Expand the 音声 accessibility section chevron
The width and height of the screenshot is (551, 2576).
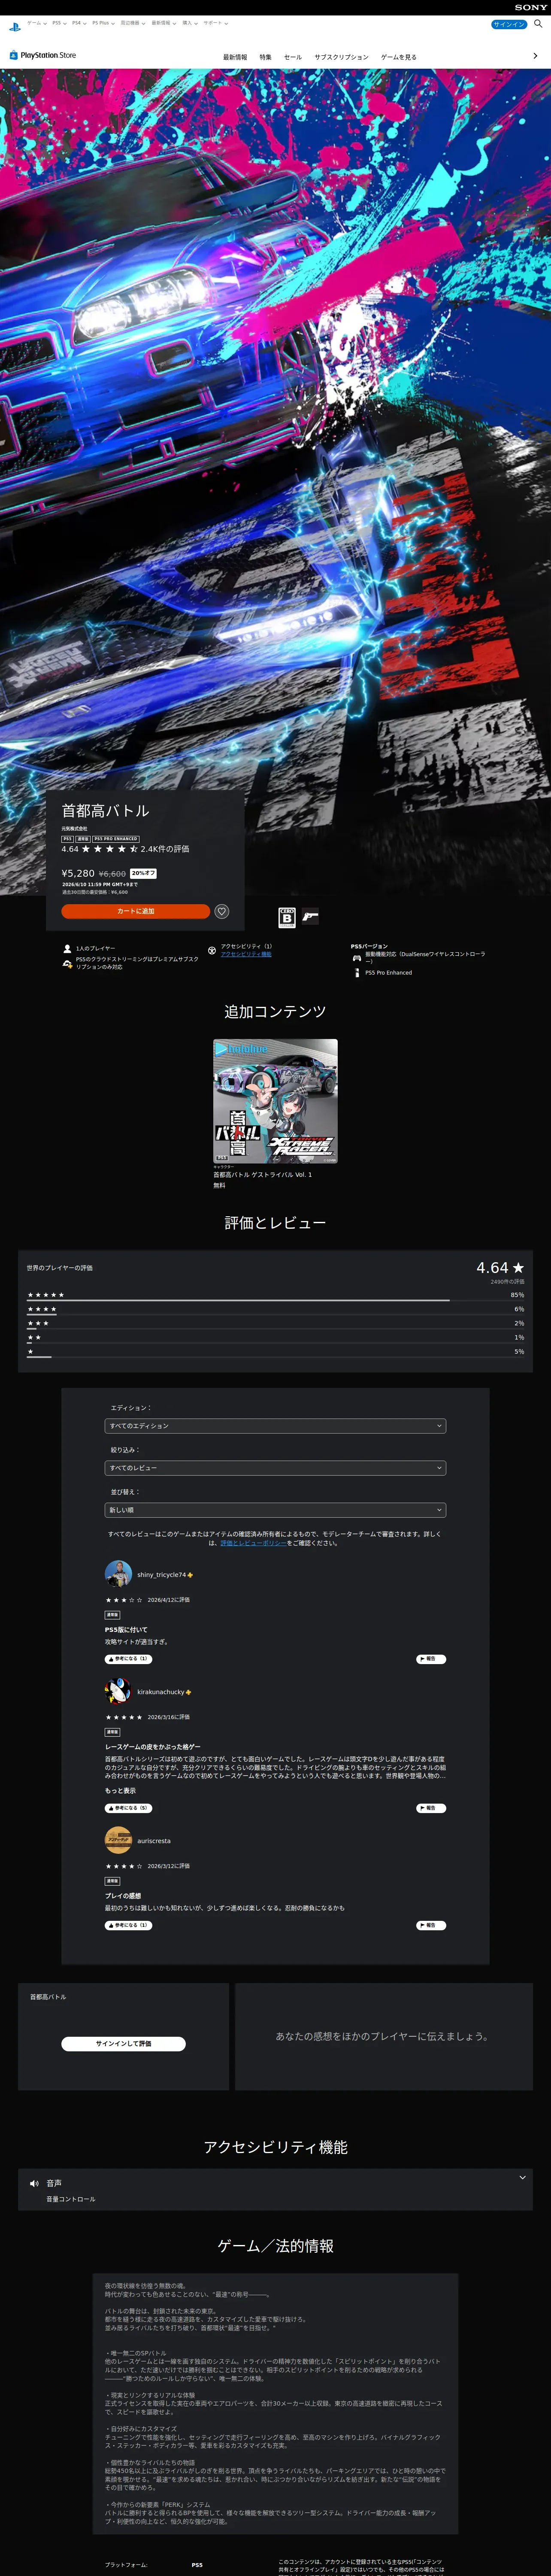click(x=522, y=2177)
